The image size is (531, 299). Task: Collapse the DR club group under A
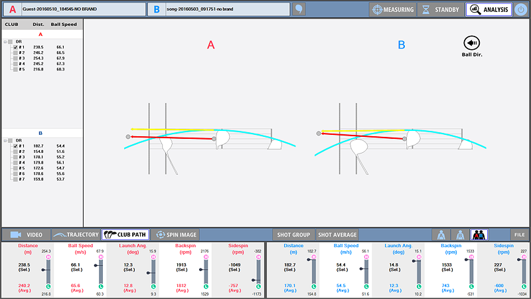click(5, 41)
